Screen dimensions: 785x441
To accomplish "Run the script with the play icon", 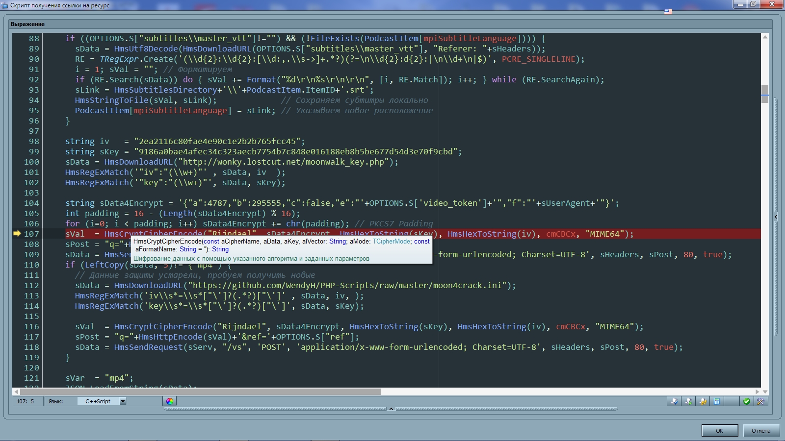I will (688, 401).
